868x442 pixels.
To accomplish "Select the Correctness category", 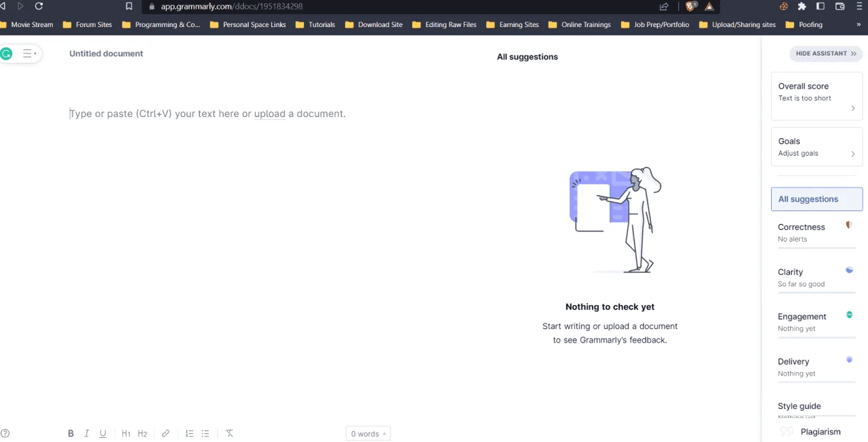I will [x=816, y=233].
